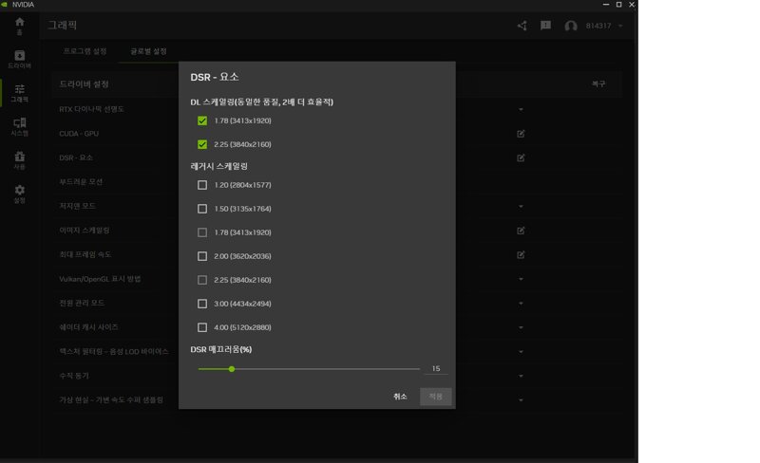Open dropdown for RTX 다이나믹 선명도 row
Screen dimensions: 760x463
coord(521,109)
